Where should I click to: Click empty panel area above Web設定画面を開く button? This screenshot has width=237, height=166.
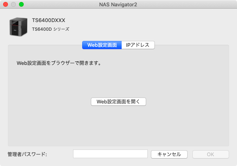[x=118, y=81]
